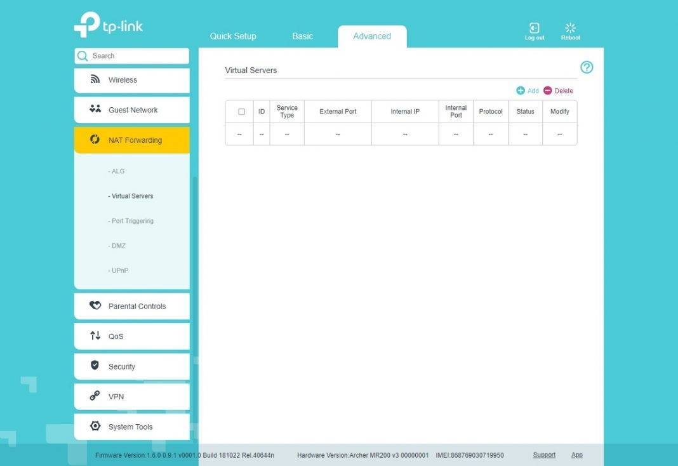Image resolution: width=678 pixels, height=466 pixels.
Task: Open the ALG submenu item
Action: pos(116,171)
